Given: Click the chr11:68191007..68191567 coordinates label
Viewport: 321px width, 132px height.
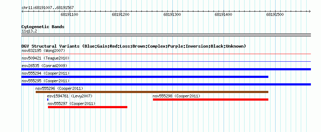Looking at the screenshot, I should pyautogui.click(x=48, y=8).
